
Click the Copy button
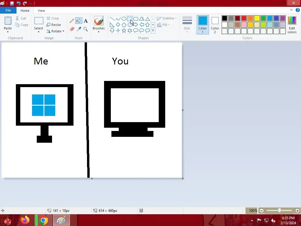click(22, 25)
